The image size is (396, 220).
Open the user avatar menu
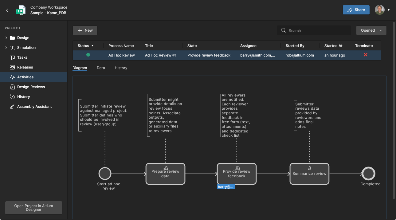[382, 10]
